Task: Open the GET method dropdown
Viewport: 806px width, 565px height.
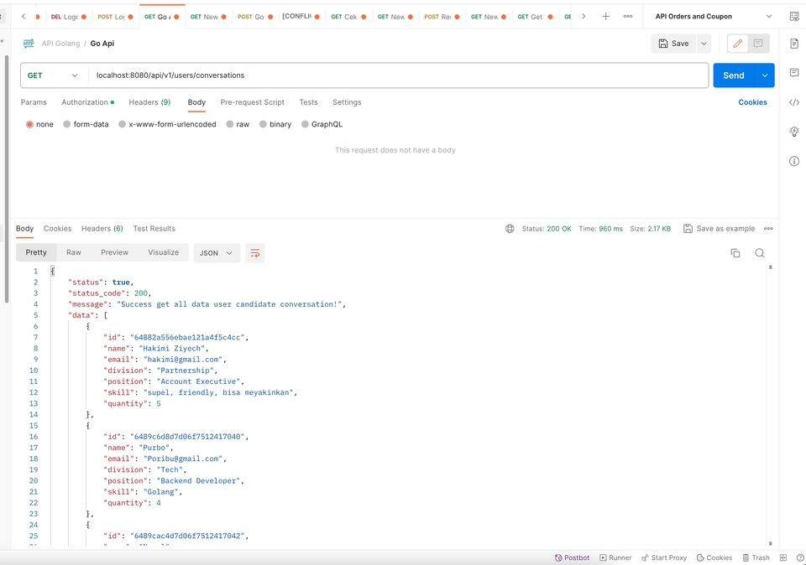Action: pyautogui.click(x=53, y=75)
